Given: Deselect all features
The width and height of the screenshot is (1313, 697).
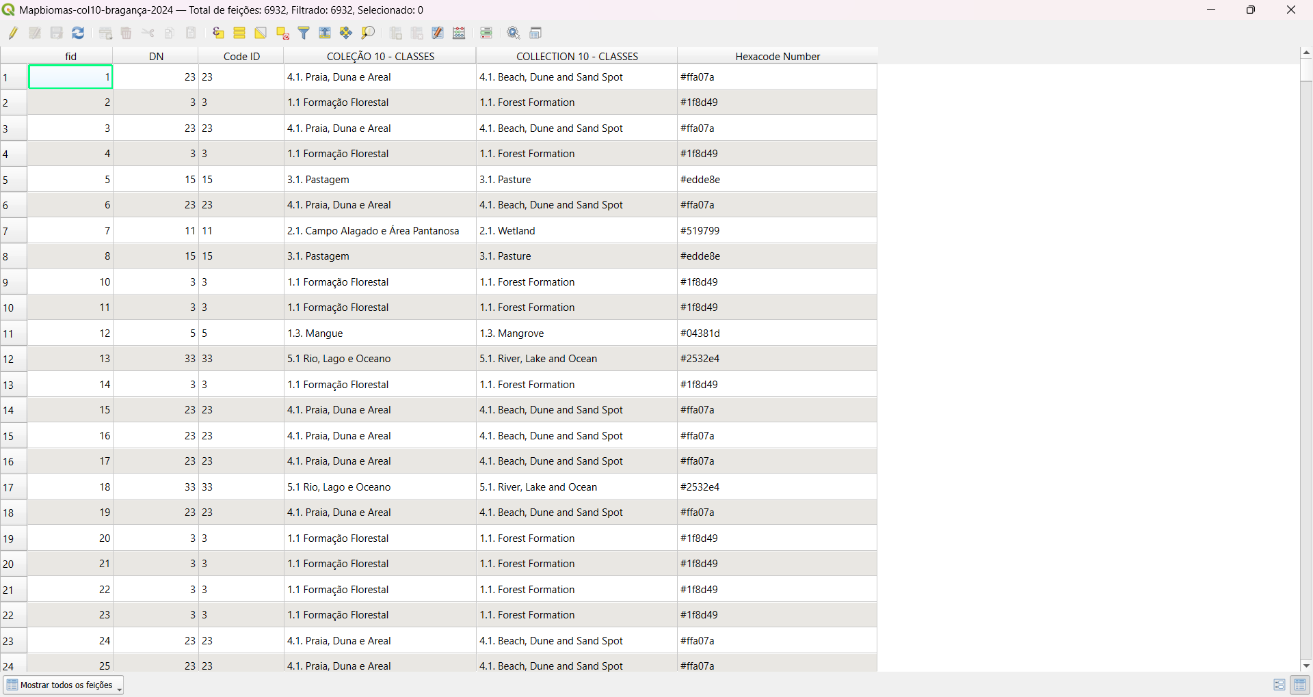Looking at the screenshot, I should pyautogui.click(x=282, y=33).
